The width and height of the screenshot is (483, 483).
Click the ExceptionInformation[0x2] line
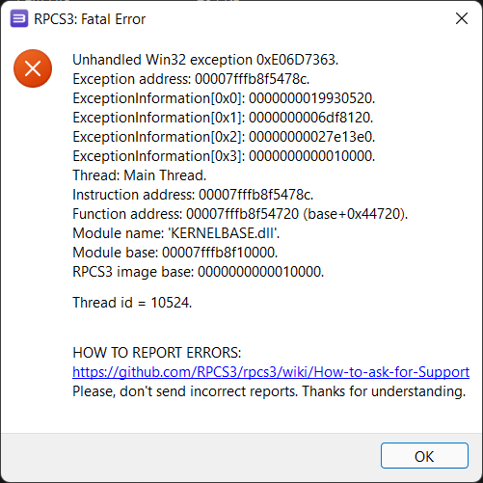click(224, 137)
